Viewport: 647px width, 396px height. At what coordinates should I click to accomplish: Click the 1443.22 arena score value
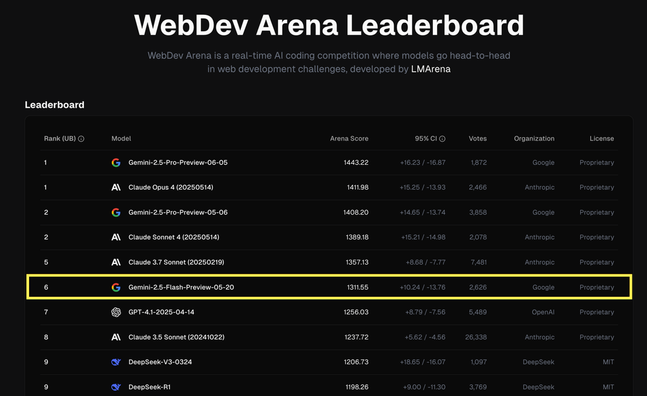[x=357, y=163]
